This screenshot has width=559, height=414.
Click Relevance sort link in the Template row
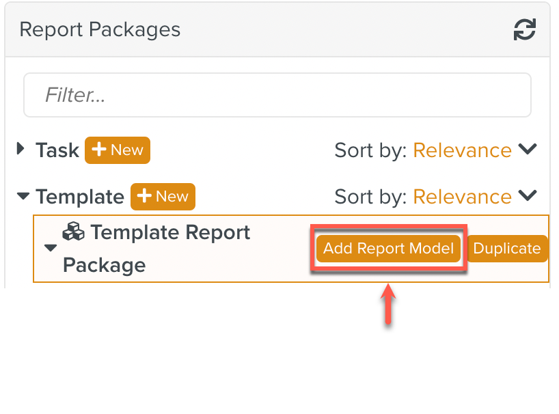coord(462,197)
